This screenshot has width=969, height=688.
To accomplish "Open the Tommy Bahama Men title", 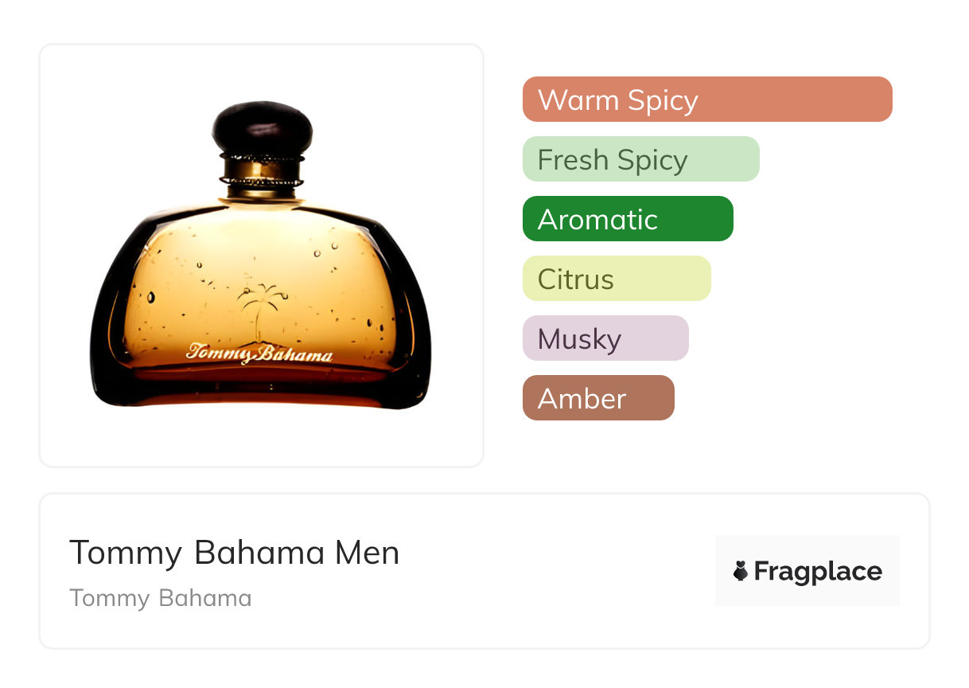I will tap(234, 553).
